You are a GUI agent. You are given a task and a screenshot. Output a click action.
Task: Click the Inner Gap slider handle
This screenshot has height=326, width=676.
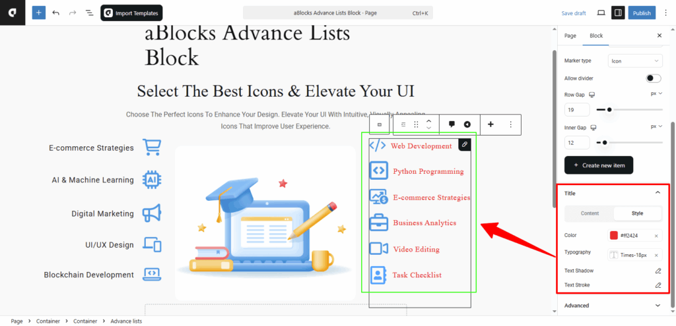[x=605, y=142]
